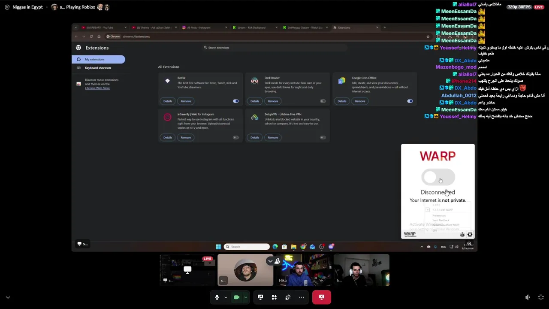549x309 pixels.
Task: Enable the InSaverify extension toggle
Action: tap(235, 138)
